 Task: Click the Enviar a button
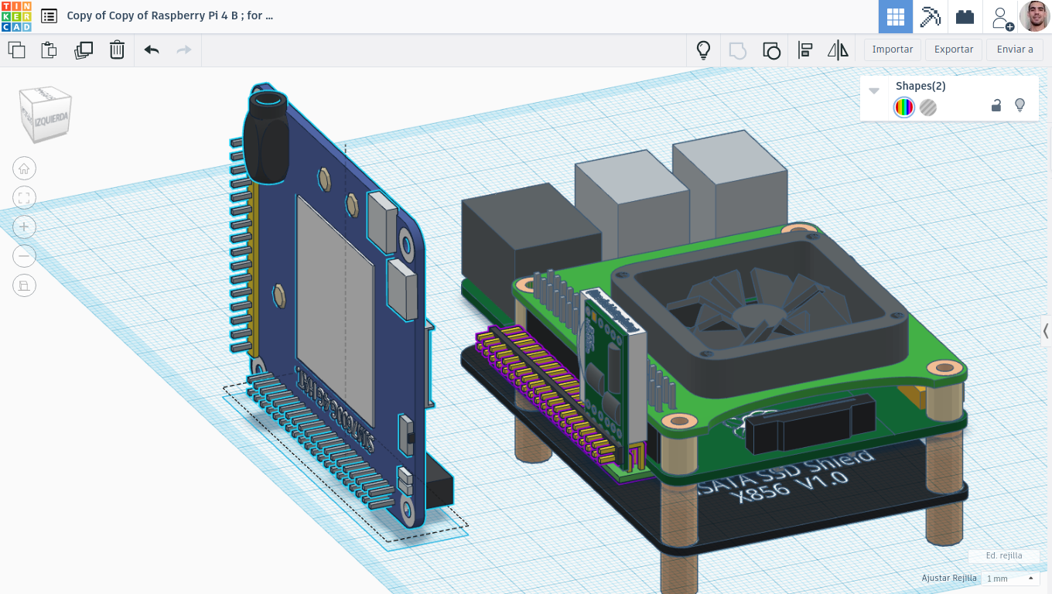[x=1015, y=49]
